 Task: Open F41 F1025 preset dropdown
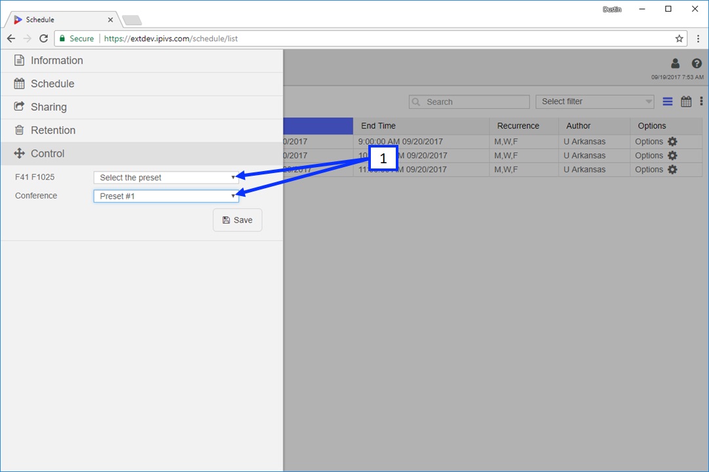pos(166,178)
